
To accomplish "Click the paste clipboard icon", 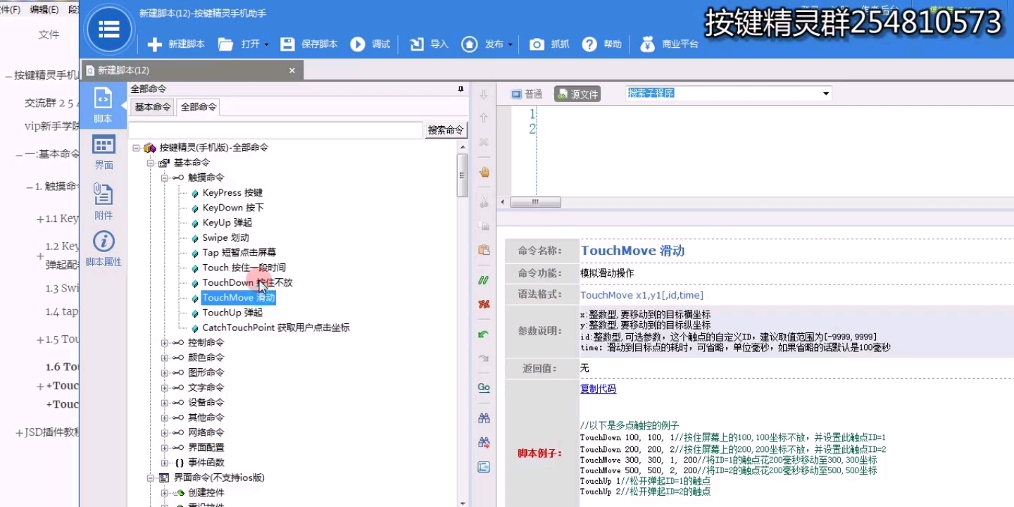I will (484, 250).
